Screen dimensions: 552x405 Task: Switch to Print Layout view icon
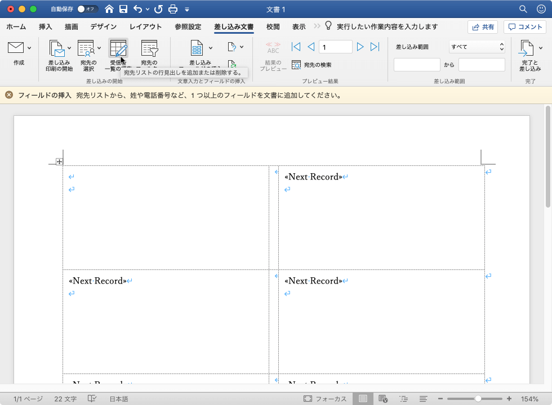coord(363,399)
